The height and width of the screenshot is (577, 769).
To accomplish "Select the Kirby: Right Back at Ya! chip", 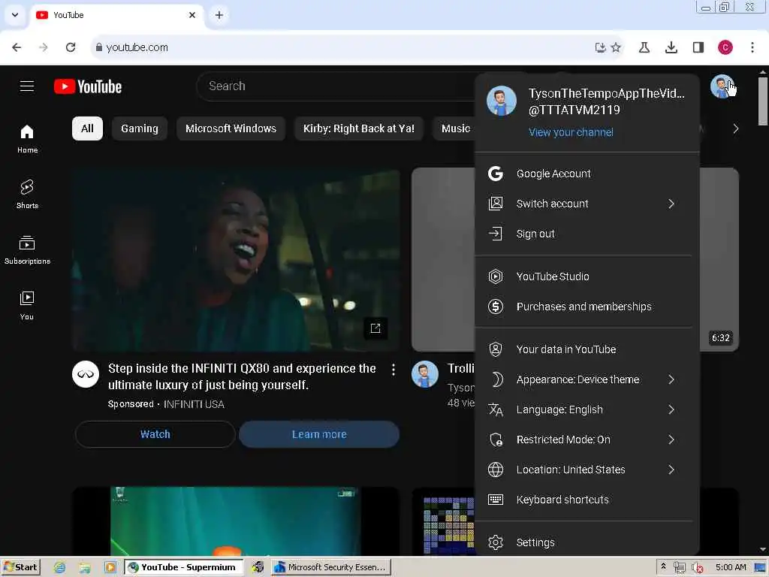I will click(x=358, y=128).
